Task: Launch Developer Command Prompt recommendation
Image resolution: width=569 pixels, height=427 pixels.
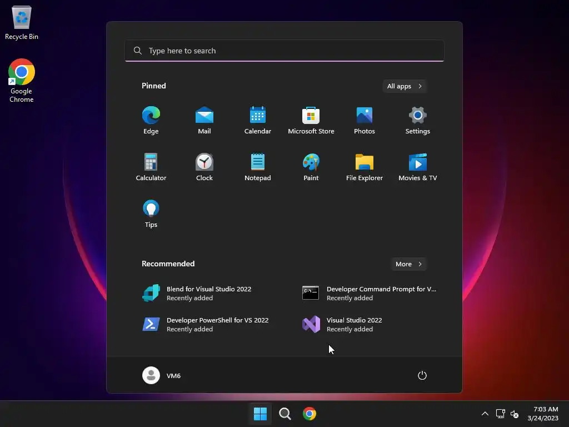Action: click(369, 294)
